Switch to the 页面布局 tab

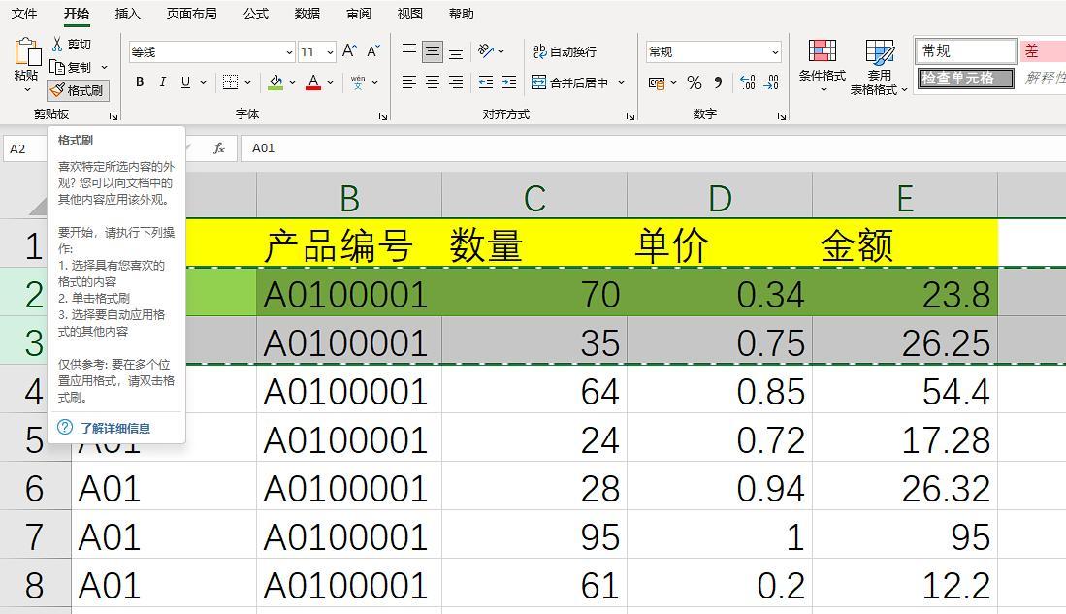pos(192,14)
